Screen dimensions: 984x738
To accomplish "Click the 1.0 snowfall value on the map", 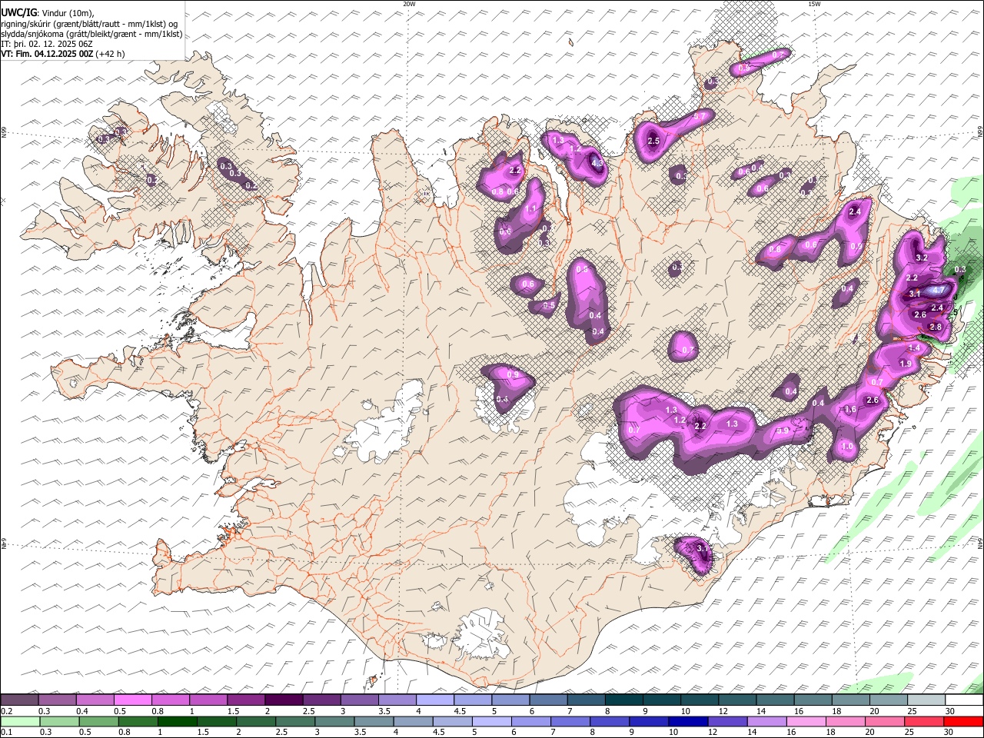I will [847, 447].
